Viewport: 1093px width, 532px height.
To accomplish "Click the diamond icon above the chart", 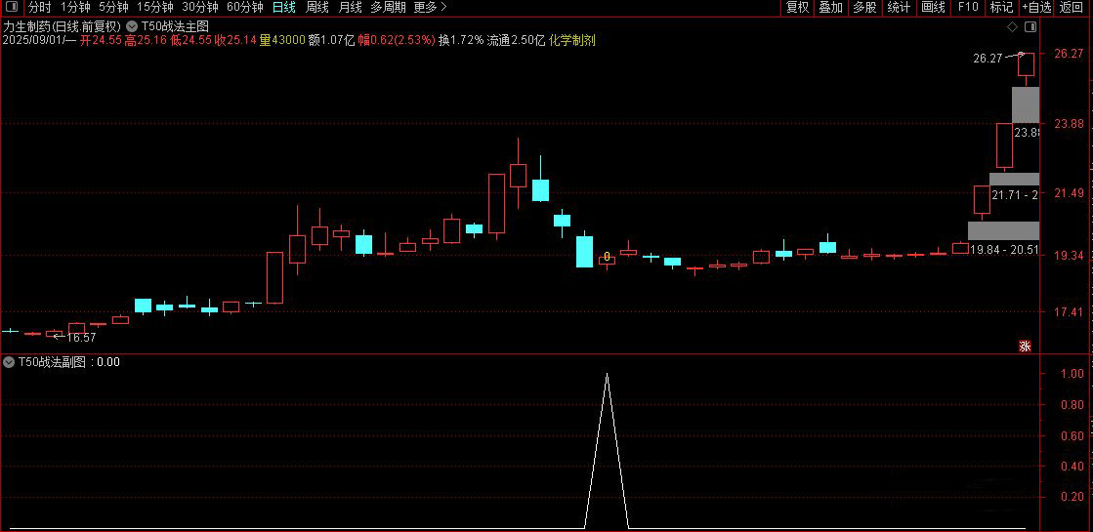I will coord(1012,26).
